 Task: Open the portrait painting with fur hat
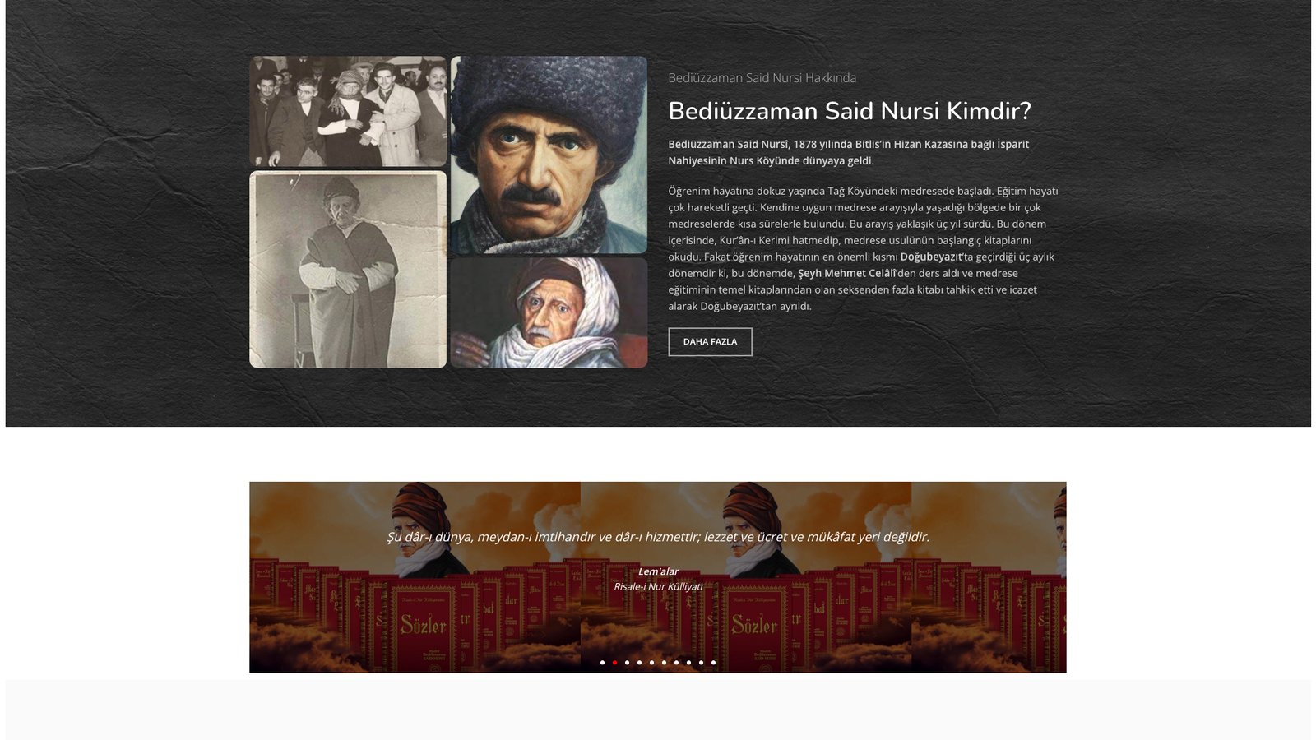[549, 155]
